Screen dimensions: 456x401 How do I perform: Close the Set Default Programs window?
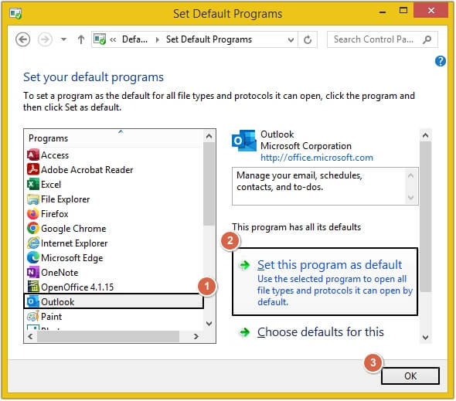(430, 11)
